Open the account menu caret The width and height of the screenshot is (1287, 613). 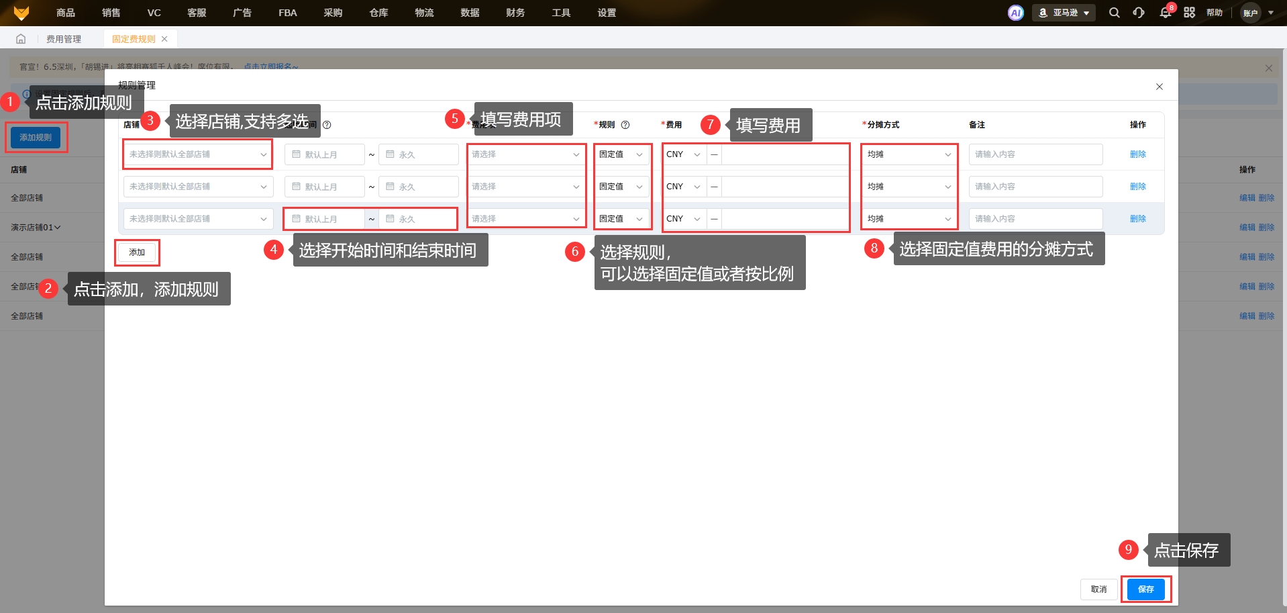tap(1271, 13)
